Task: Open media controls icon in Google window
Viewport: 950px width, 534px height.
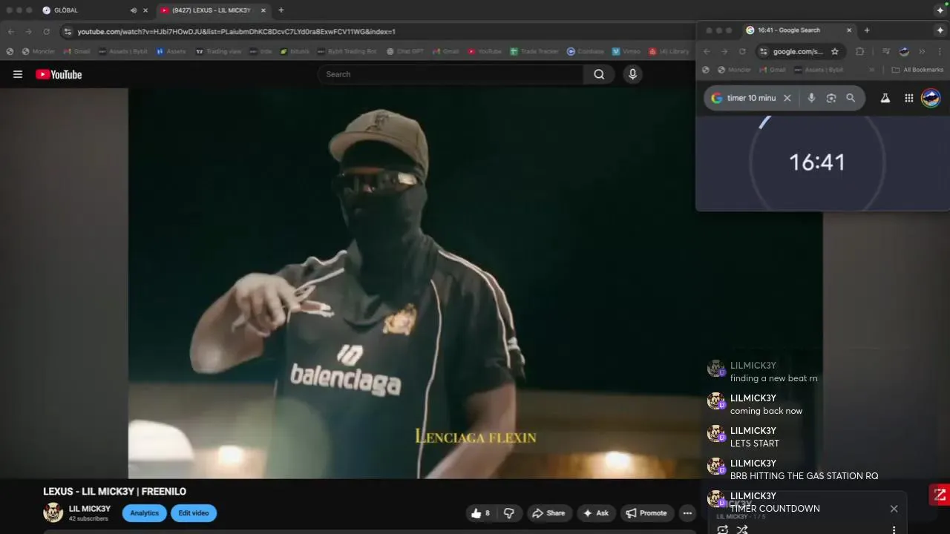Action: (886, 52)
